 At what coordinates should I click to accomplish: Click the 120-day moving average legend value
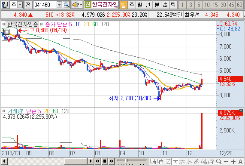tap(105, 24)
